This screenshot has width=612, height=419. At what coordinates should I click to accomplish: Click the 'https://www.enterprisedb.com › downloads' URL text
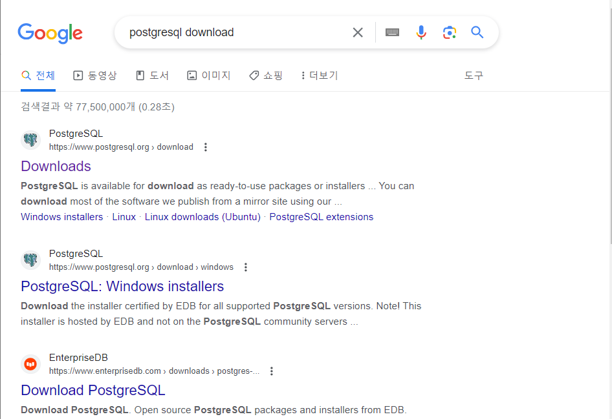pyautogui.click(x=154, y=371)
